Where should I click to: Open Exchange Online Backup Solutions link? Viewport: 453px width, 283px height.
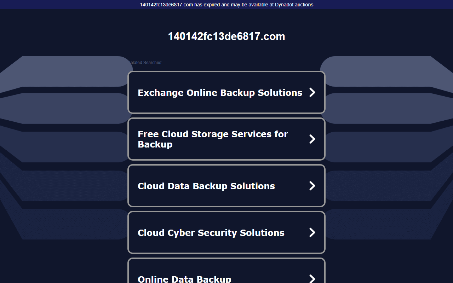pyautogui.click(x=226, y=92)
